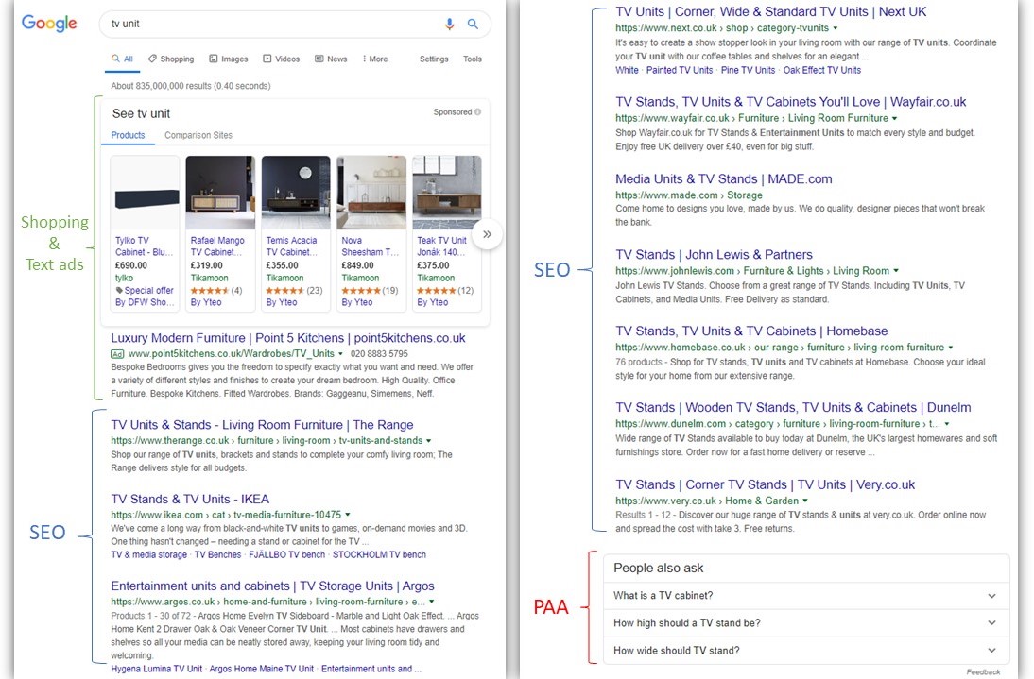This screenshot has width=1034, height=679.
Task: Expand 'How wide should TV stand?' question
Action: (x=806, y=651)
